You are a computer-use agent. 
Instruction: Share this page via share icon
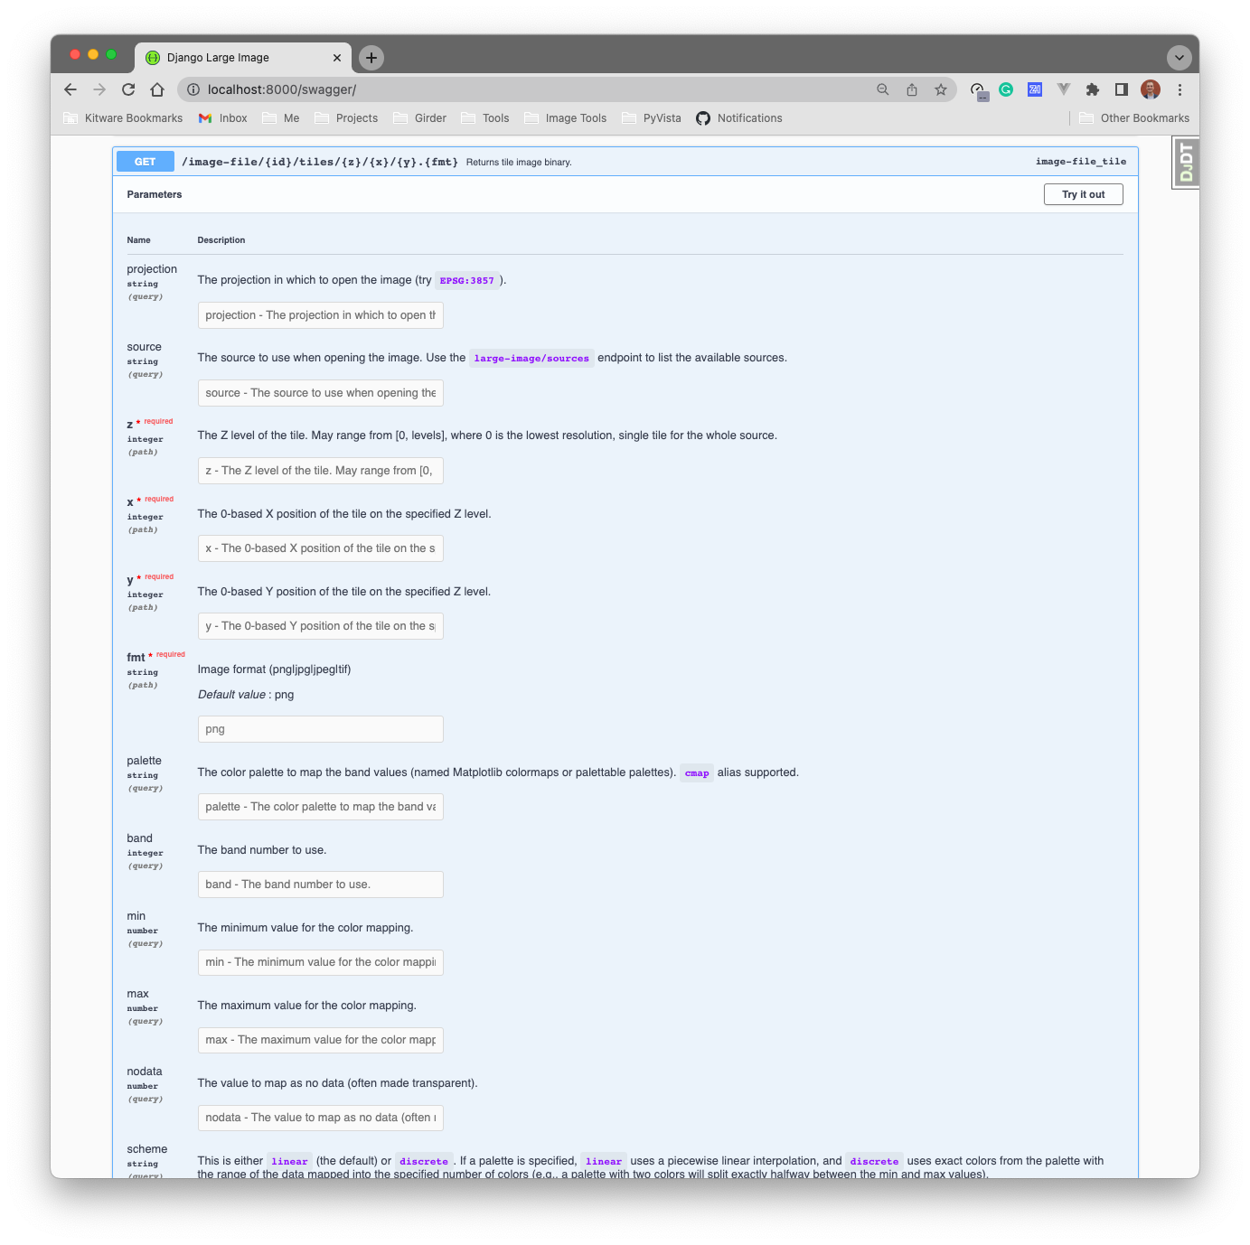pos(912,89)
